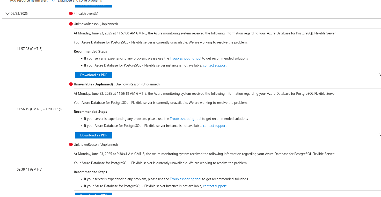Download 11:56:19 event as PDF
This screenshot has width=381, height=197.
click(93, 135)
